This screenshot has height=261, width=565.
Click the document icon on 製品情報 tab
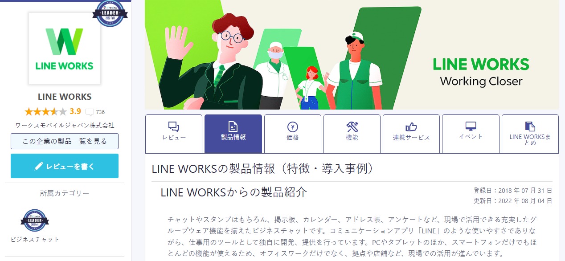pos(233,126)
